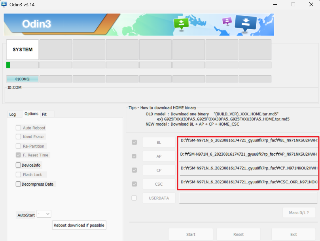Switch to the Options tab
Image resolution: width=320 pixels, height=241 pixels.
click(x=31, y=114)
